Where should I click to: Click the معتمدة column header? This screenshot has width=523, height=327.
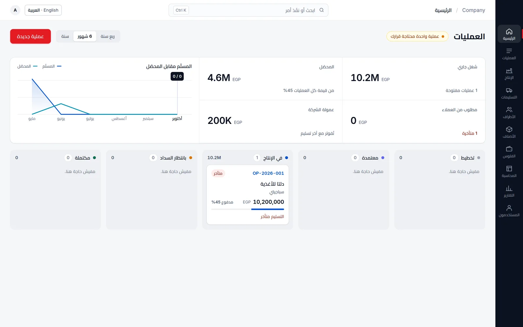344,158
